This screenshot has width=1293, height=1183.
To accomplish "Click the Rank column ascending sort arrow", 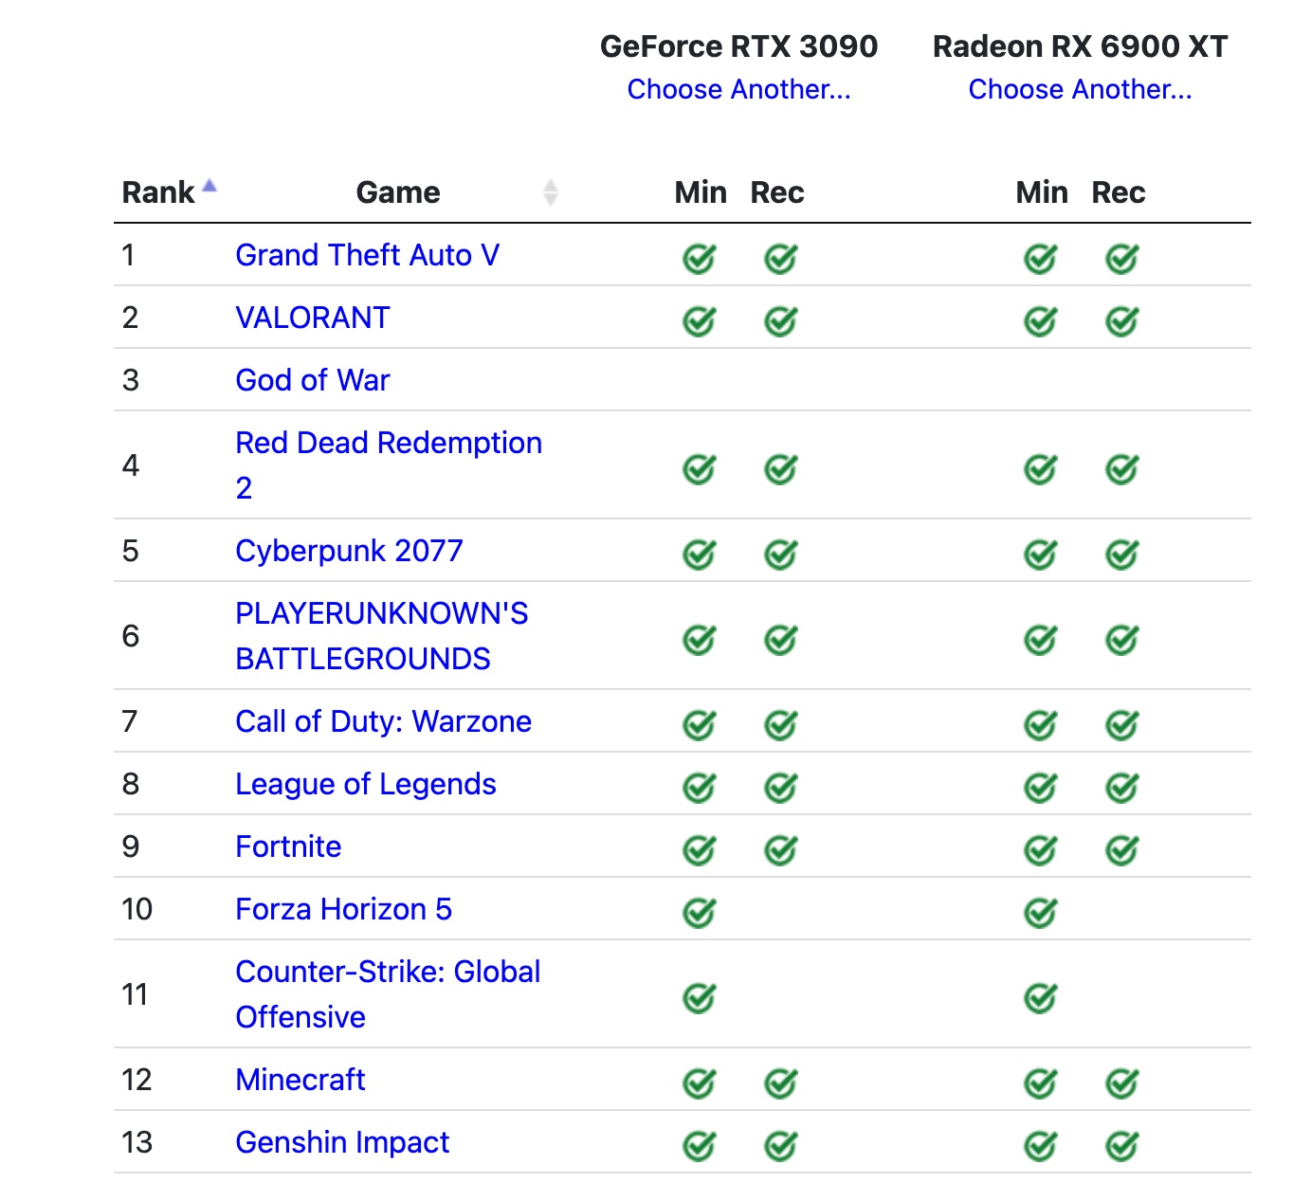I will click(209, 186).
